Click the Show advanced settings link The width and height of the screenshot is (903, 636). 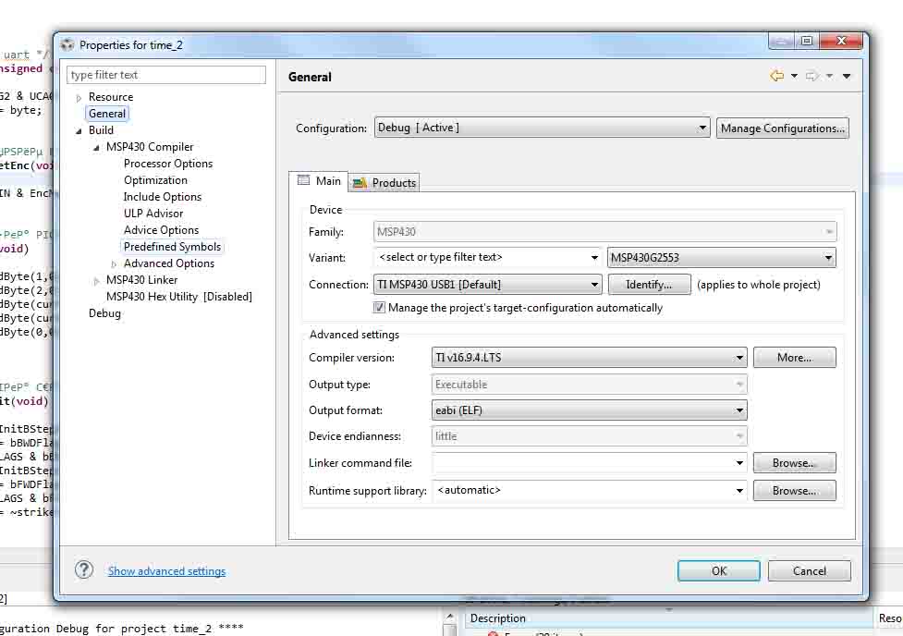pyautogui.click(x=166, y=571)
